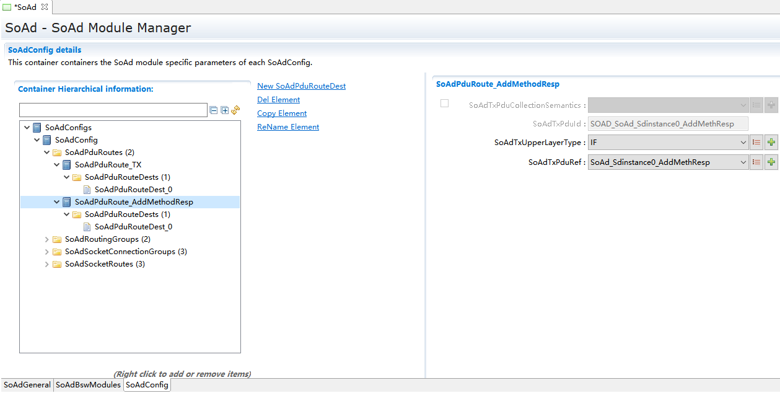Click green plus beside SoAdTxUpperLayerType
Screen dimensions: 780x393
coord(771,143)
